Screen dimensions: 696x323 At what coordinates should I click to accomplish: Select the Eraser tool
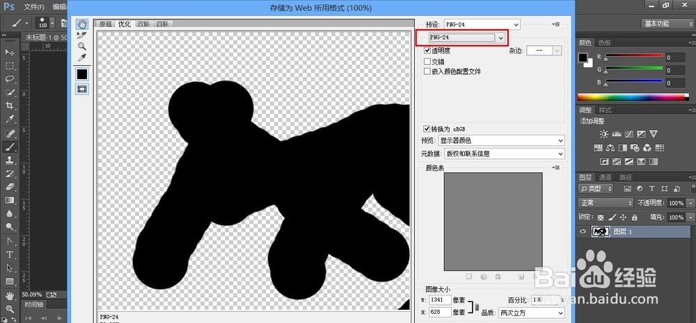tap(10, 187)
